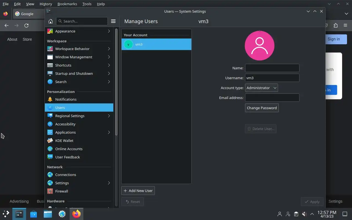
Task: Open Notifications bell icon
Action: [x=50, y=99]
